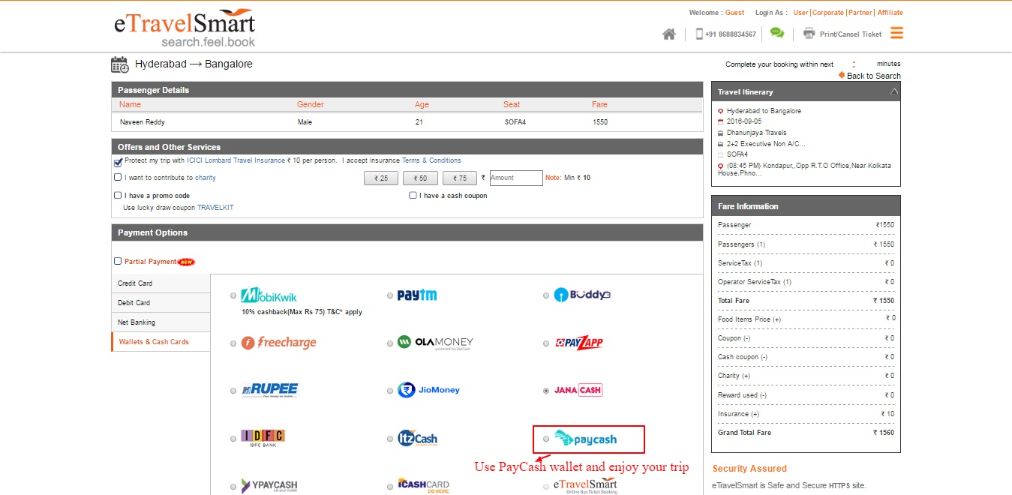Open the Wallets & Cash Cards tab
Image resolution: width=1012 pixels, height=495 pixels.
[x=161, y=342]
